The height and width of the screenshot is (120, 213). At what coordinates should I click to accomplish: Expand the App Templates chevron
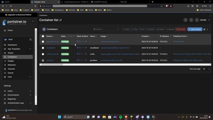(x=30, y=49)
